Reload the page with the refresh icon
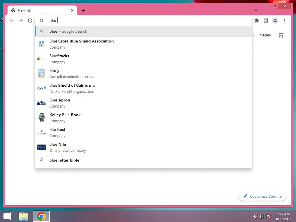 [x=30, y=21]
